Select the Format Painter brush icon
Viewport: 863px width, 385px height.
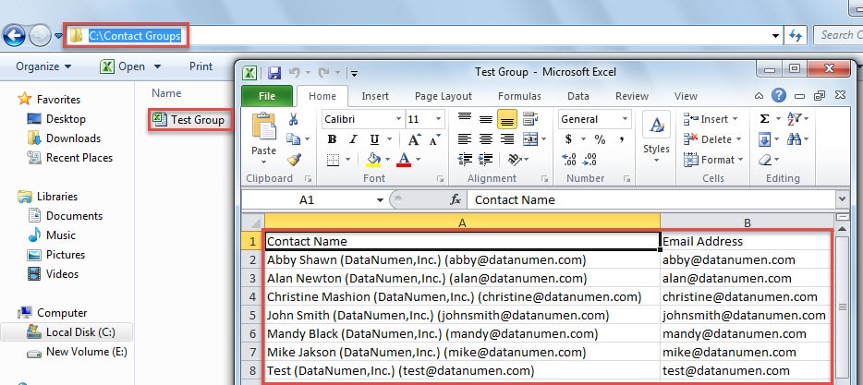tap(294, 160)
